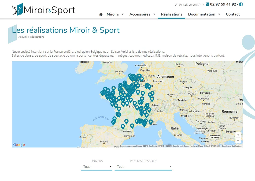
Task: Open the Type d'accessoire dropdown
Action: pos(143,167)
